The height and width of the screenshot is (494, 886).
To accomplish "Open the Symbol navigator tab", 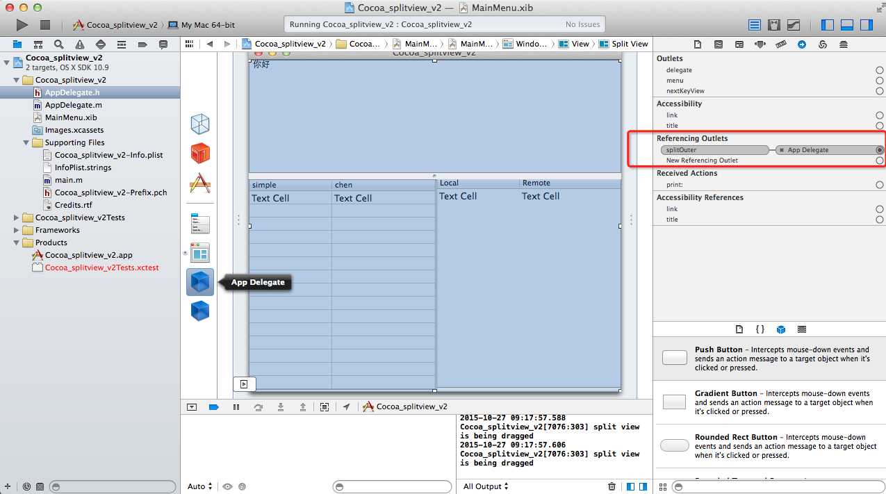I will click(x=38, y=44).
